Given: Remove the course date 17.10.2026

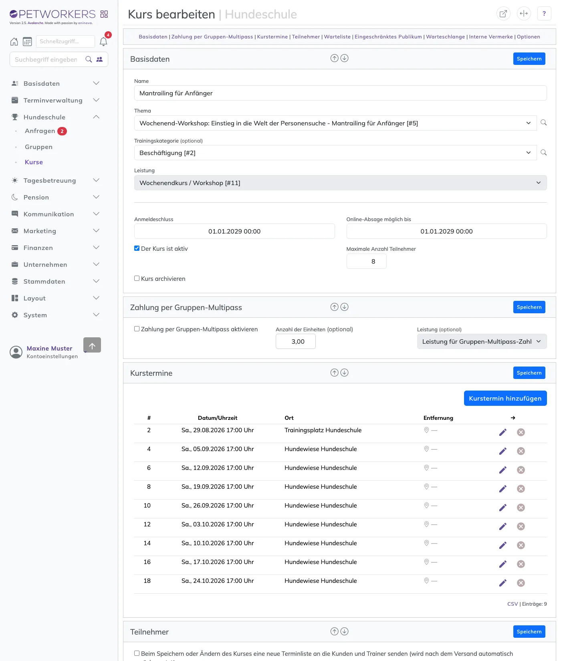Looking at the screenshot, I should point(521,564).
